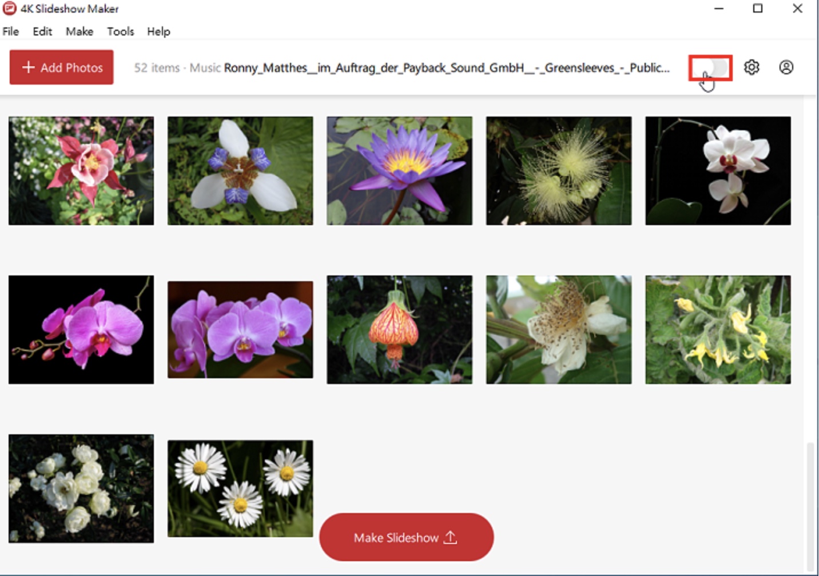819x576 pixels.
Task: Open the Help menu
Action: [x=158, y=31]
